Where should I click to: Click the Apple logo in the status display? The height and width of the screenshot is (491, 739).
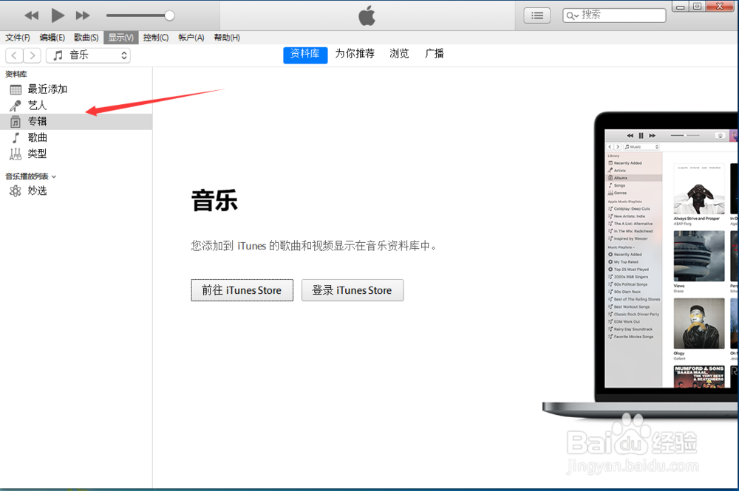tap(367, 16)
